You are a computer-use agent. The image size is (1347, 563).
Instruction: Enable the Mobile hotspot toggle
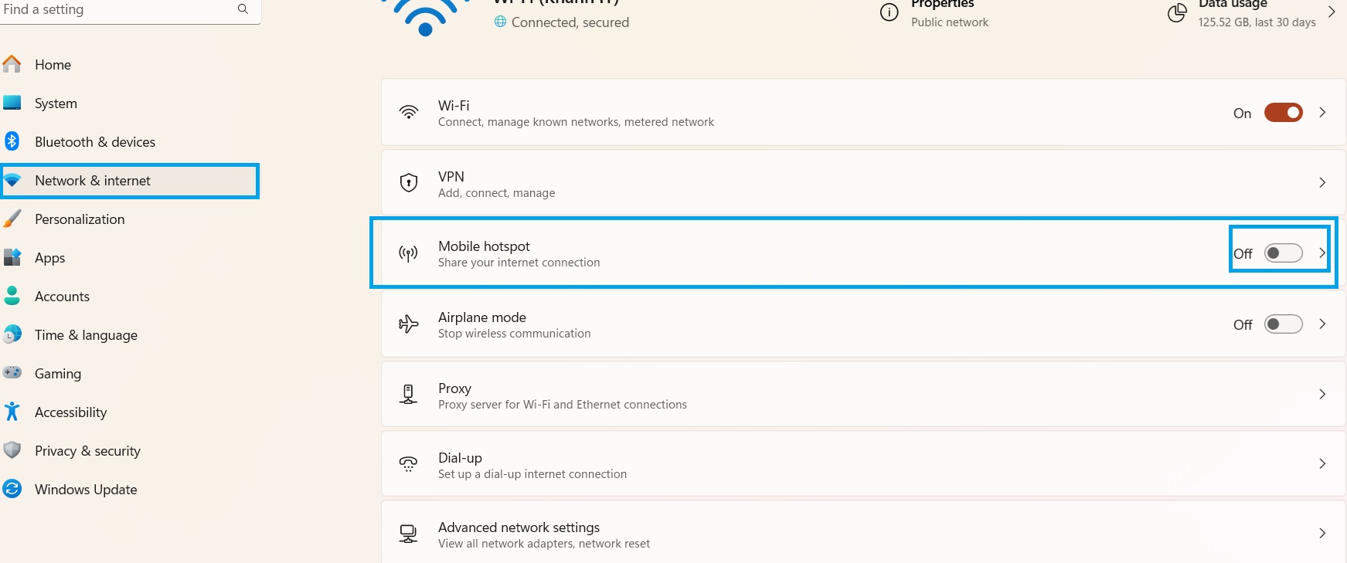pyautogui.click(x=1284, y=253)
